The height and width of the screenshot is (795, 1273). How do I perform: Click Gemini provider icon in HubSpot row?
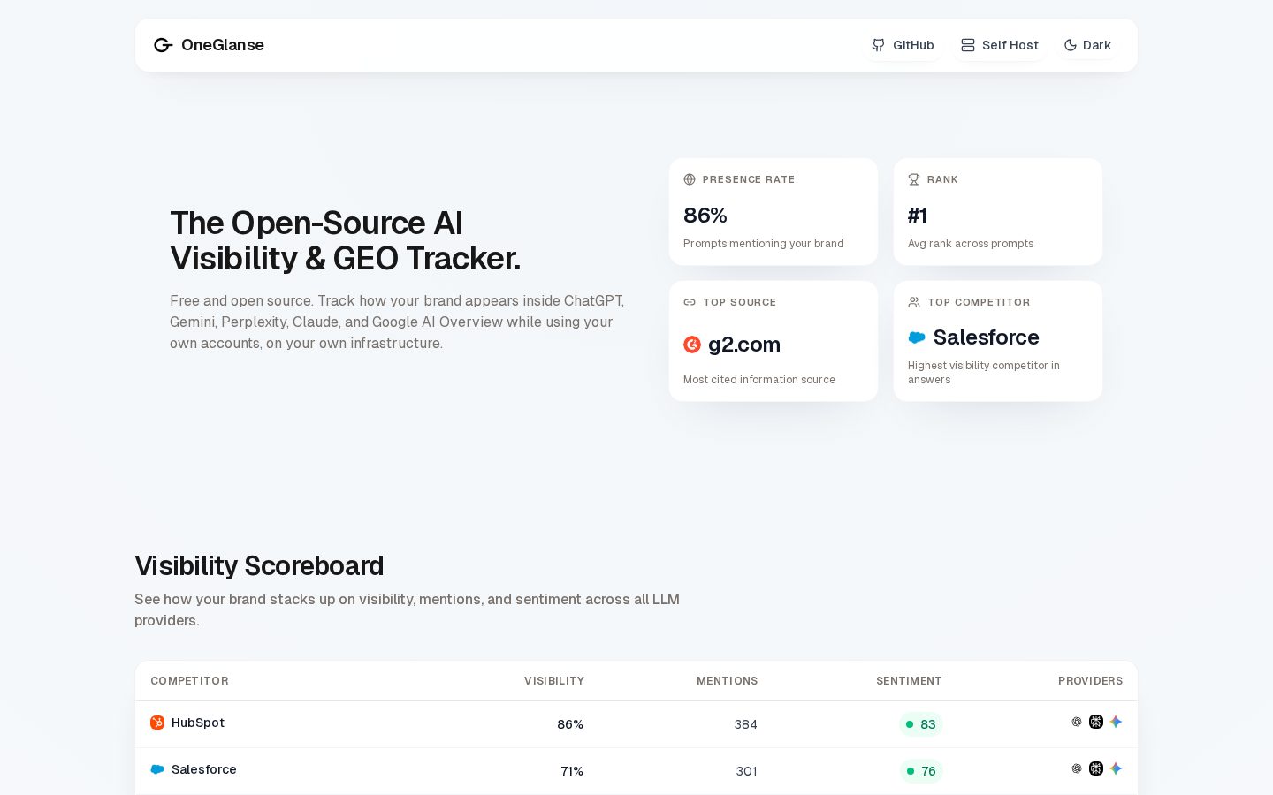(1116, 722)
